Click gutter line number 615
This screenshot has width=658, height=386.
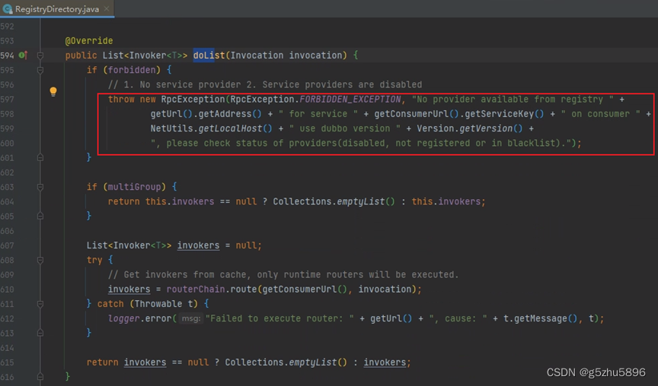(7, 362)
